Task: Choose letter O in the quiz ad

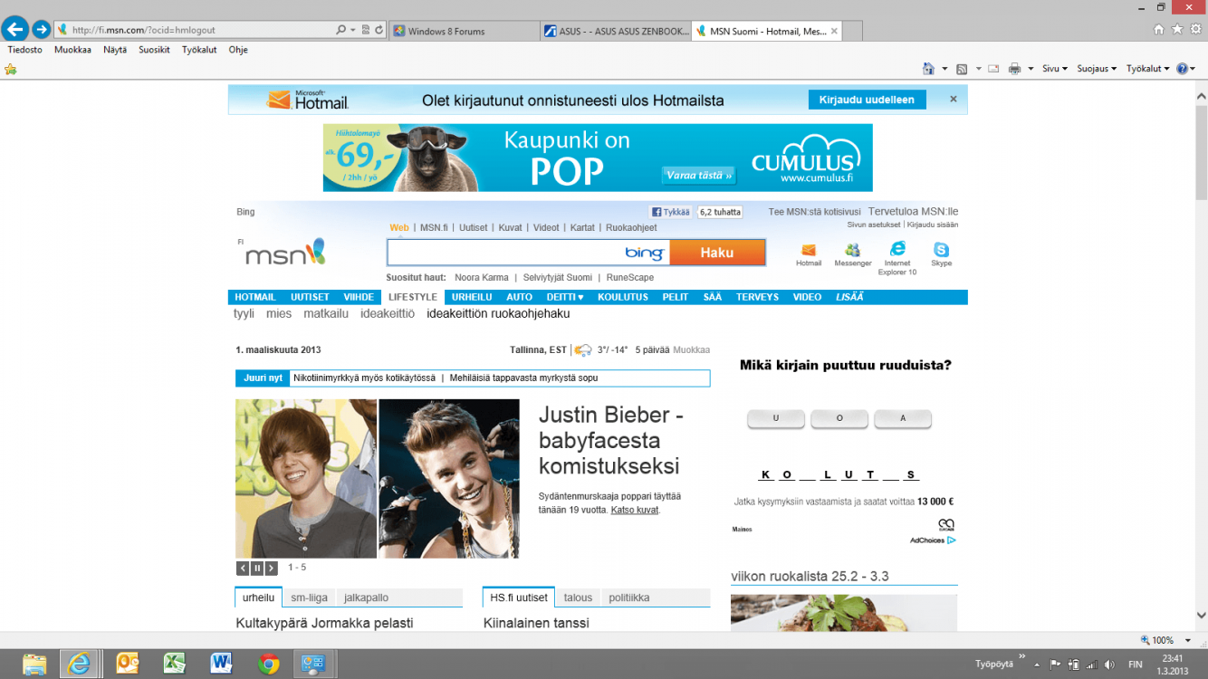Action: [x=839, y=418]
